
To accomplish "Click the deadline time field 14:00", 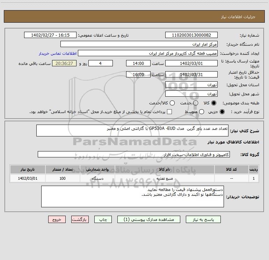I will [138, 63].
